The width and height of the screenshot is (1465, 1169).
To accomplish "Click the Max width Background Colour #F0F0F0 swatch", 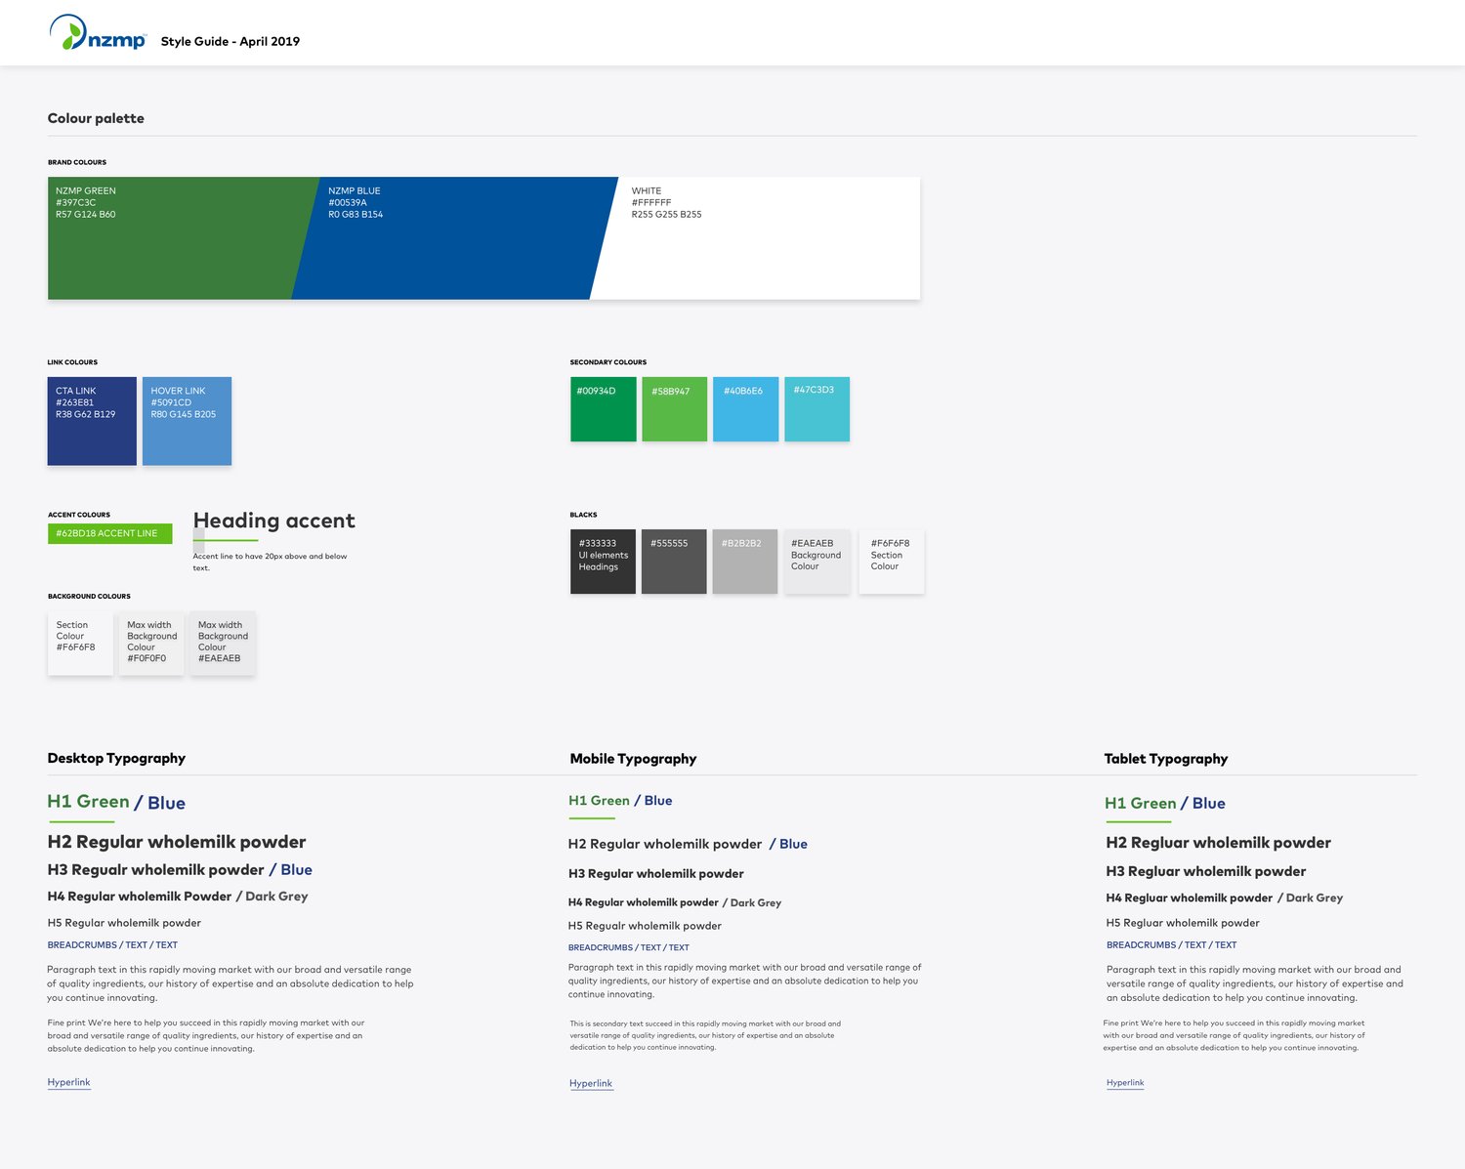I will click(151, 643).
